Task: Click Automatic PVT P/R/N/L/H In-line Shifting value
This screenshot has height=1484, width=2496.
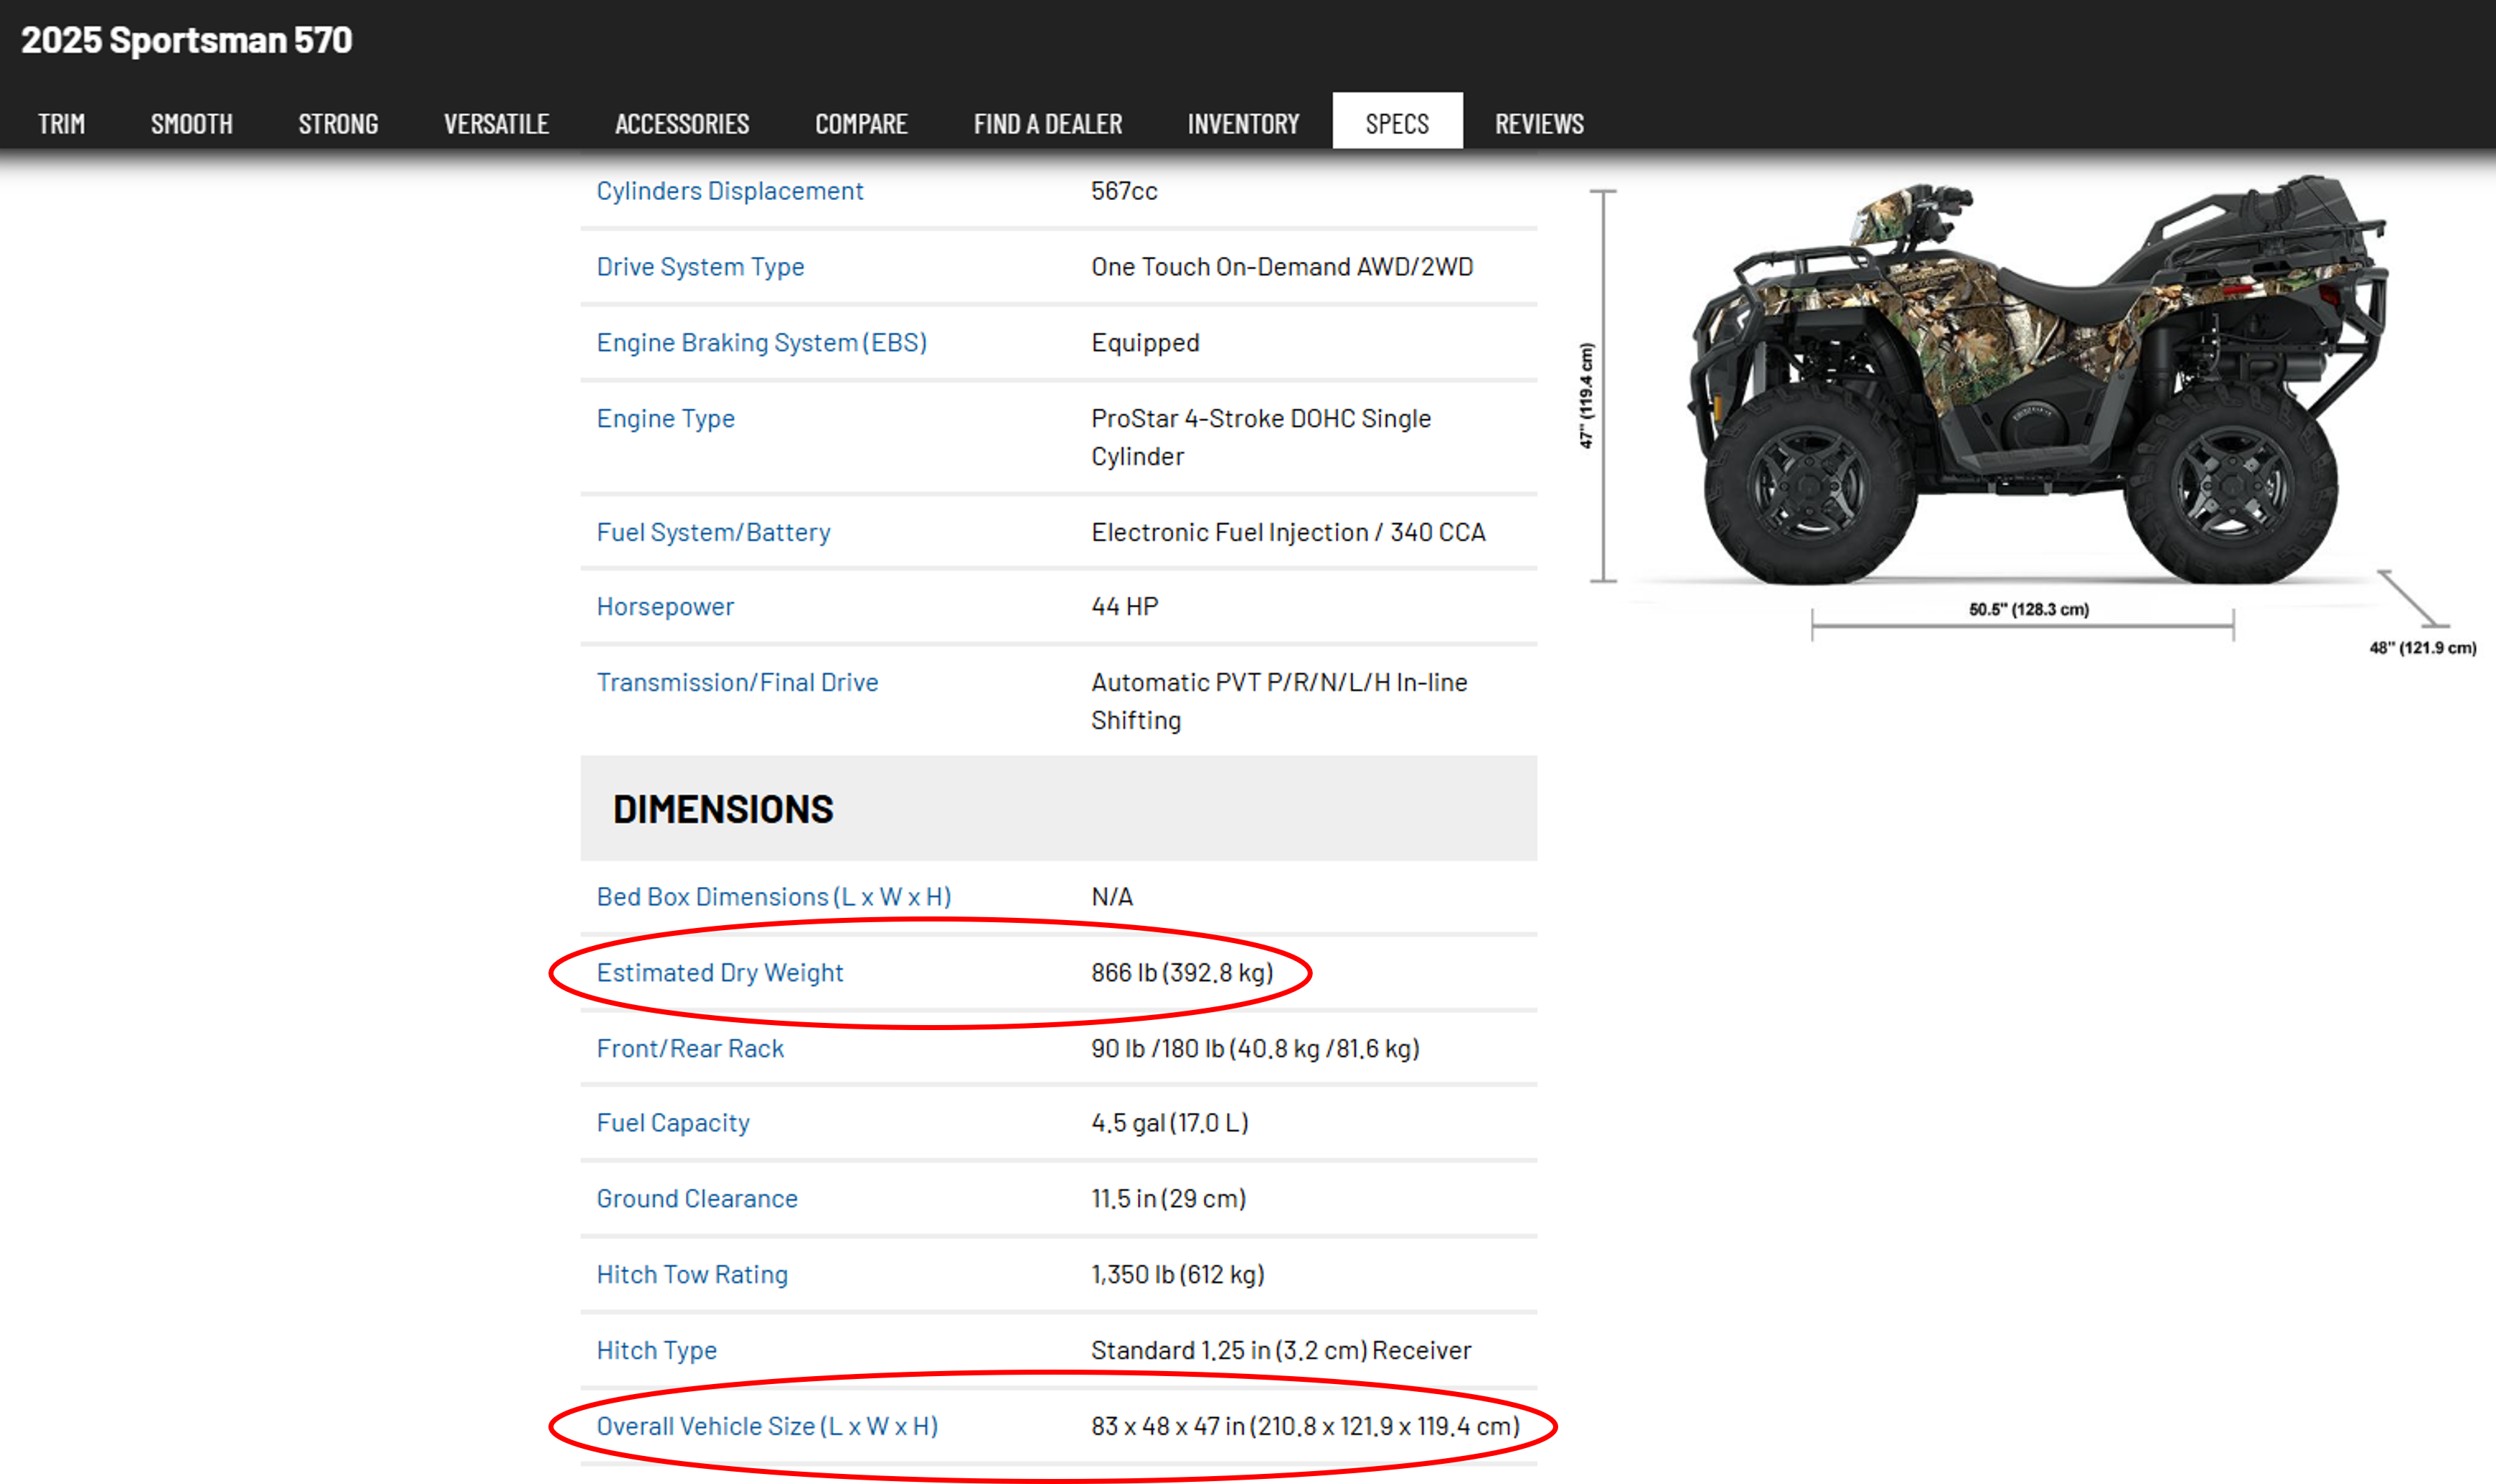Action: pos(1280,702)
